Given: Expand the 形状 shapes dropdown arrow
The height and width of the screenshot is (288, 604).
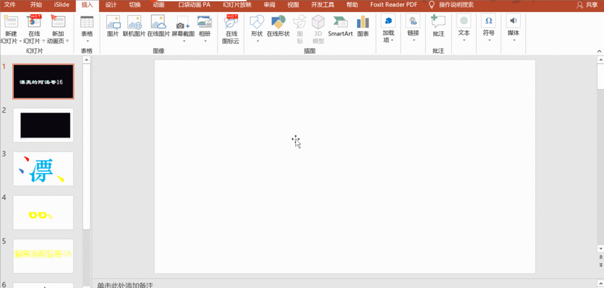Looking at the screenshot, I should pos(257,41).
